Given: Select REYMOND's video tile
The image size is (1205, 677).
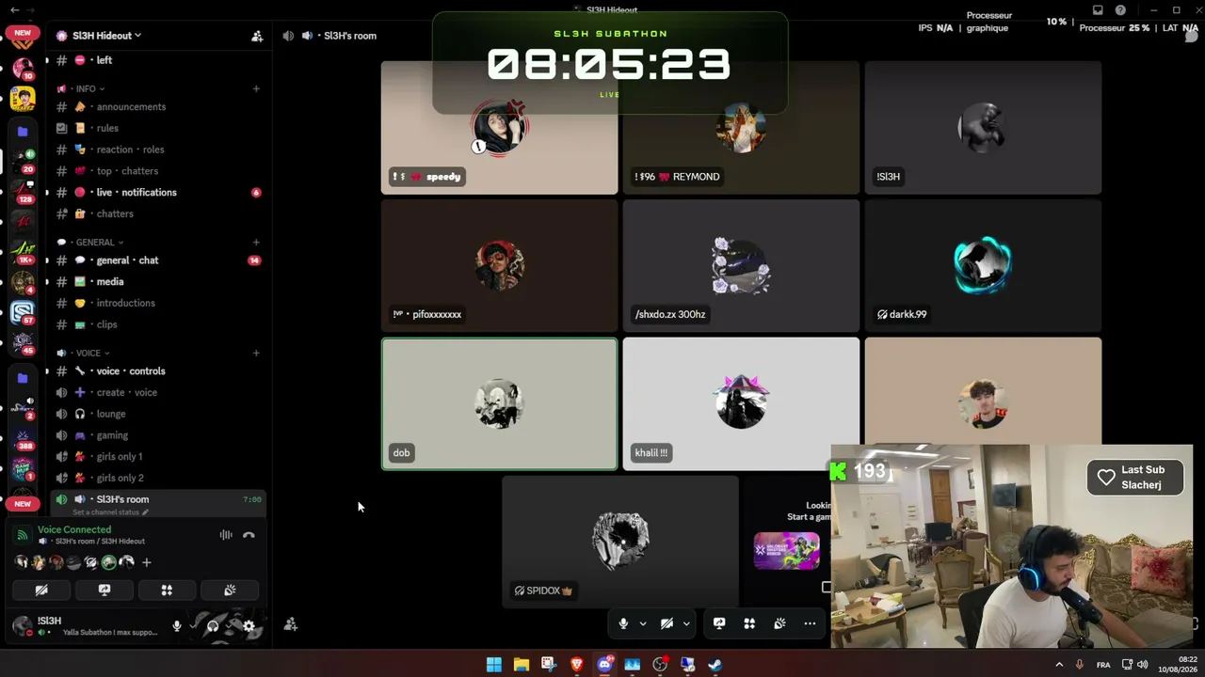Looking at the screenshot, I should click(741, 128).
